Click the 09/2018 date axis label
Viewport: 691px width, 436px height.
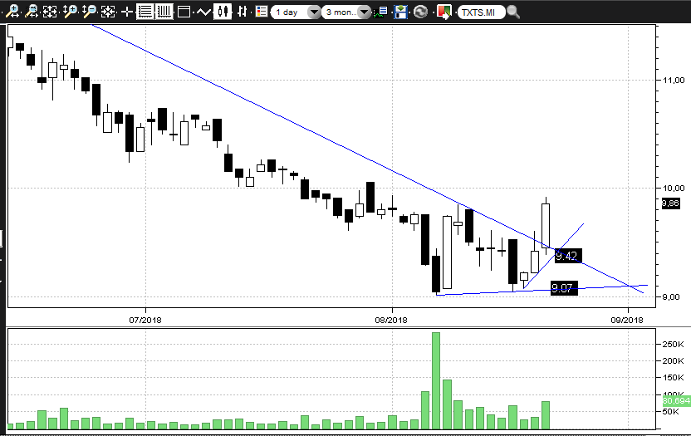coord(627,320)
